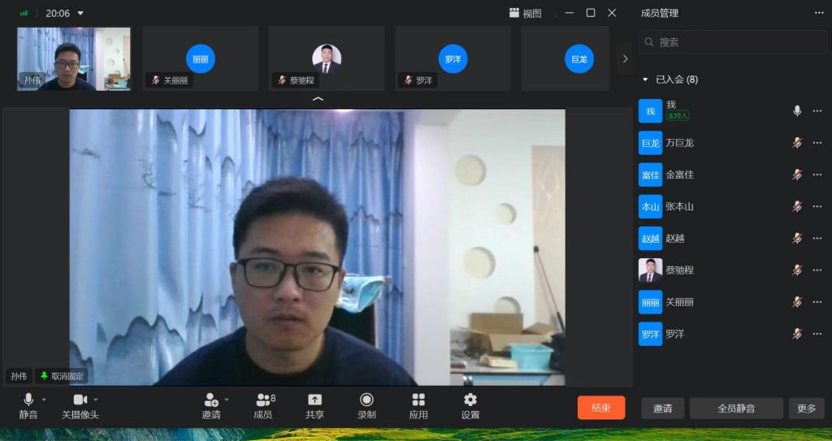The height and width of the screenshot is (441, 832).
Task: Collapse thumbnail strip with the up chevron
Action: click(318, 99)
